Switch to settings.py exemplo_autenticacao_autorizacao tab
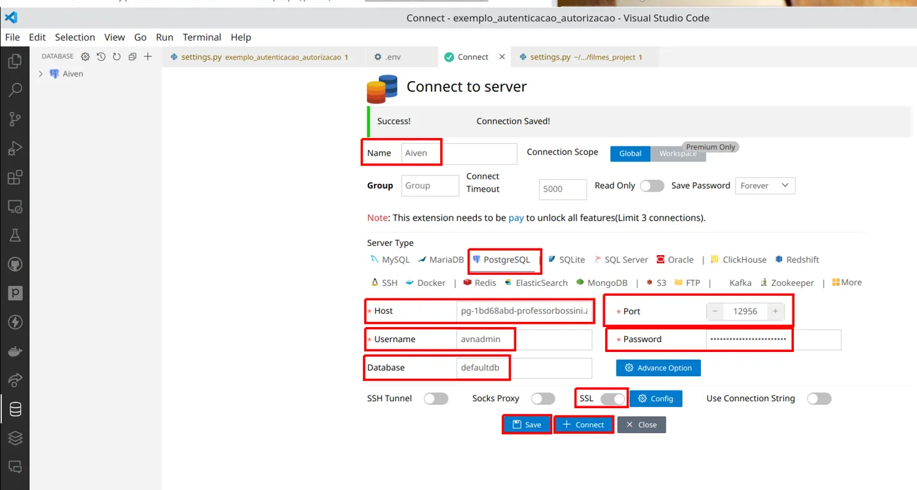Image resolution: width=917 pixels, height=490 pixels. (x=263, y=57)
